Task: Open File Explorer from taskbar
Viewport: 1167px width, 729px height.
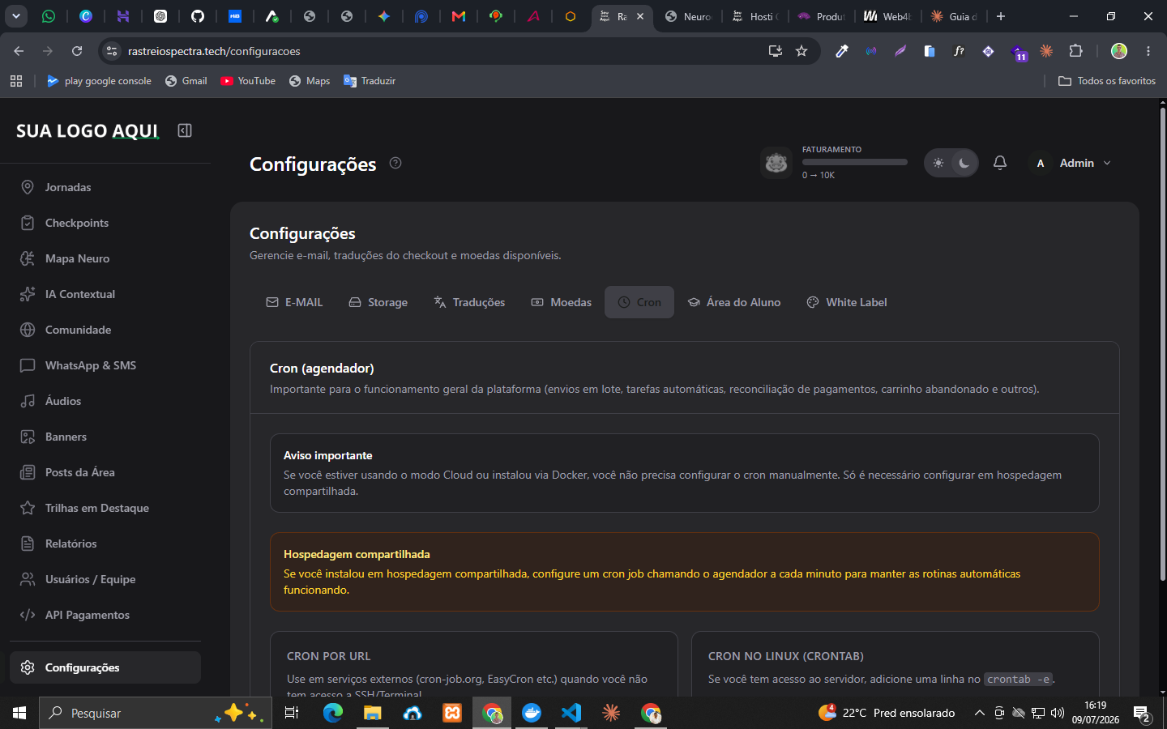Action: (x=372, y=713)
